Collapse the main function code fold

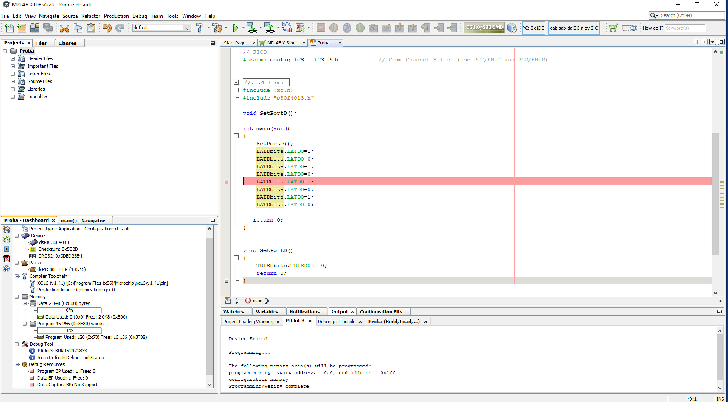coord(236,136)
